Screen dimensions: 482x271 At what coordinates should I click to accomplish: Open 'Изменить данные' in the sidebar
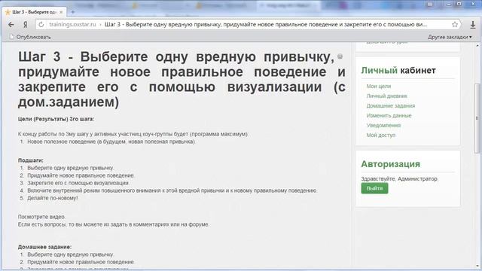click(x=389, y=115)
